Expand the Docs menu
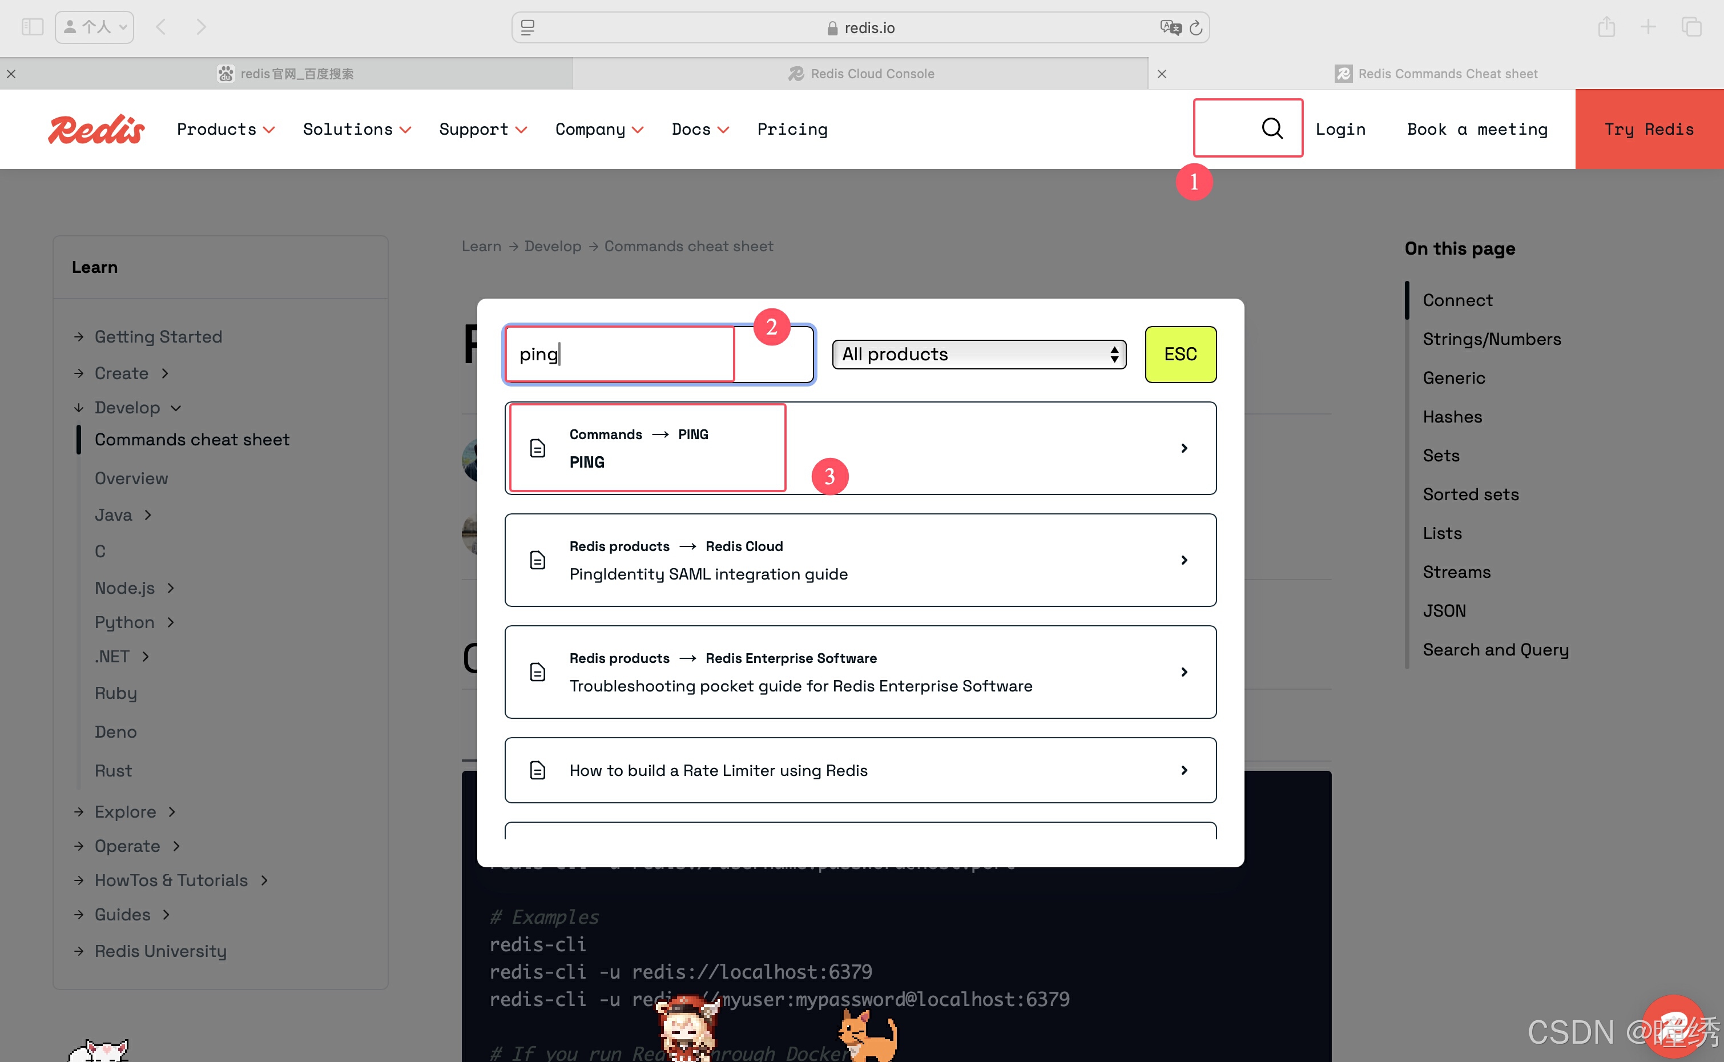1724x1062 pixels. point(700,129)
